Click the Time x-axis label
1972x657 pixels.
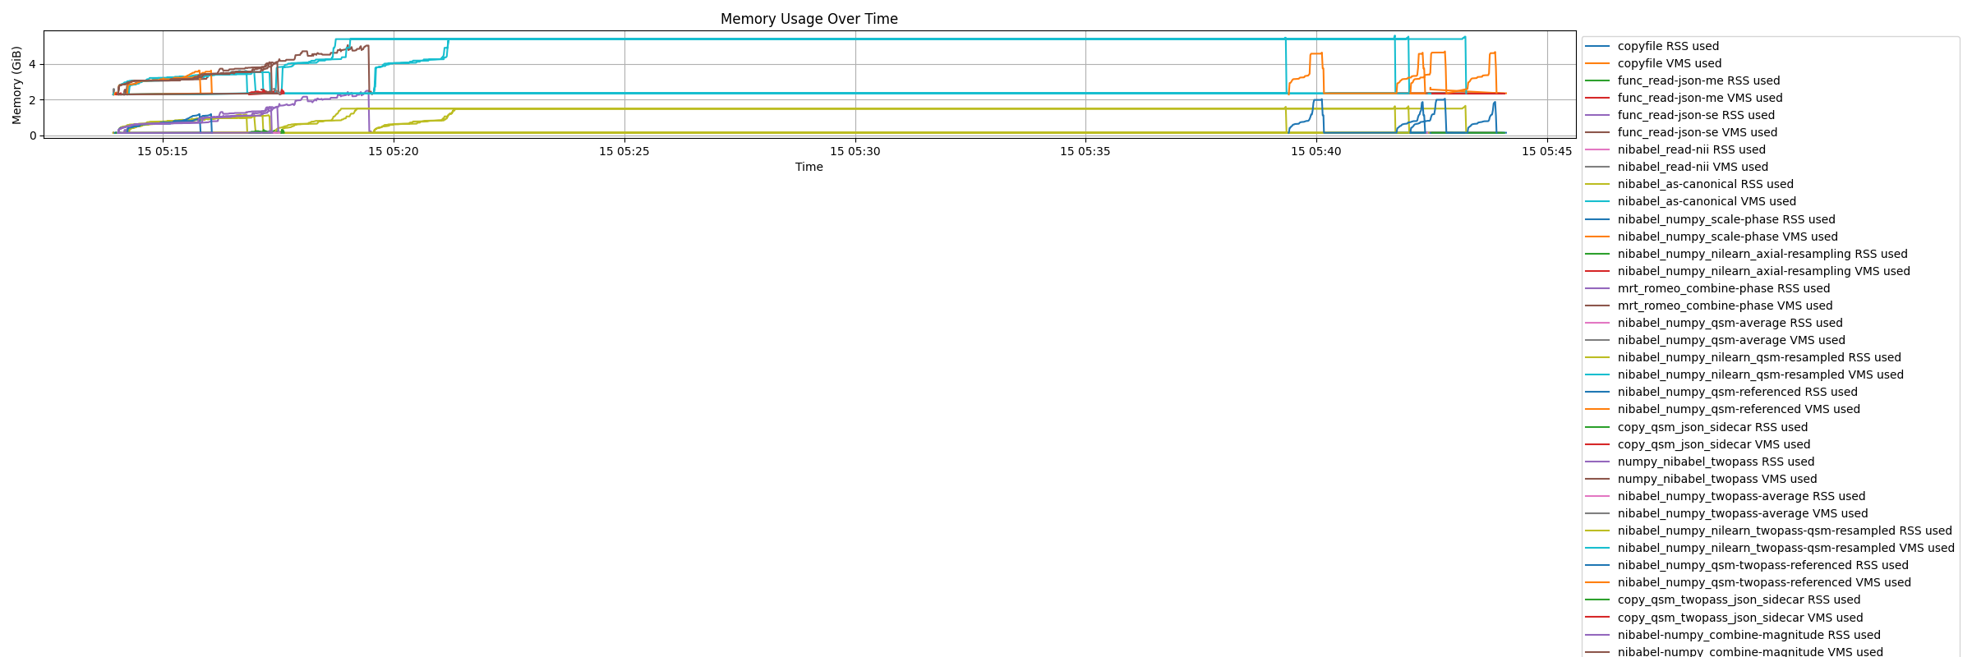809,167
